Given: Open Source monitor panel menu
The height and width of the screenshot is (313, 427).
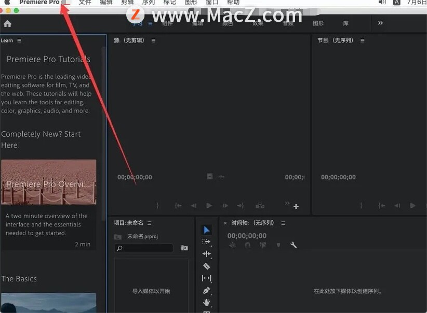Looking at the screenshot, I should click(x=154, y=40).
